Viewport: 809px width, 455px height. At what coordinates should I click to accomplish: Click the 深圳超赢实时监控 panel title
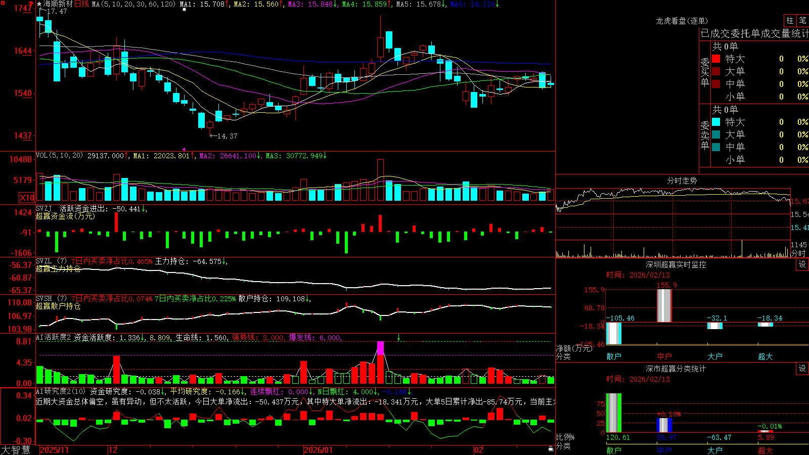(x=676, y=264)
